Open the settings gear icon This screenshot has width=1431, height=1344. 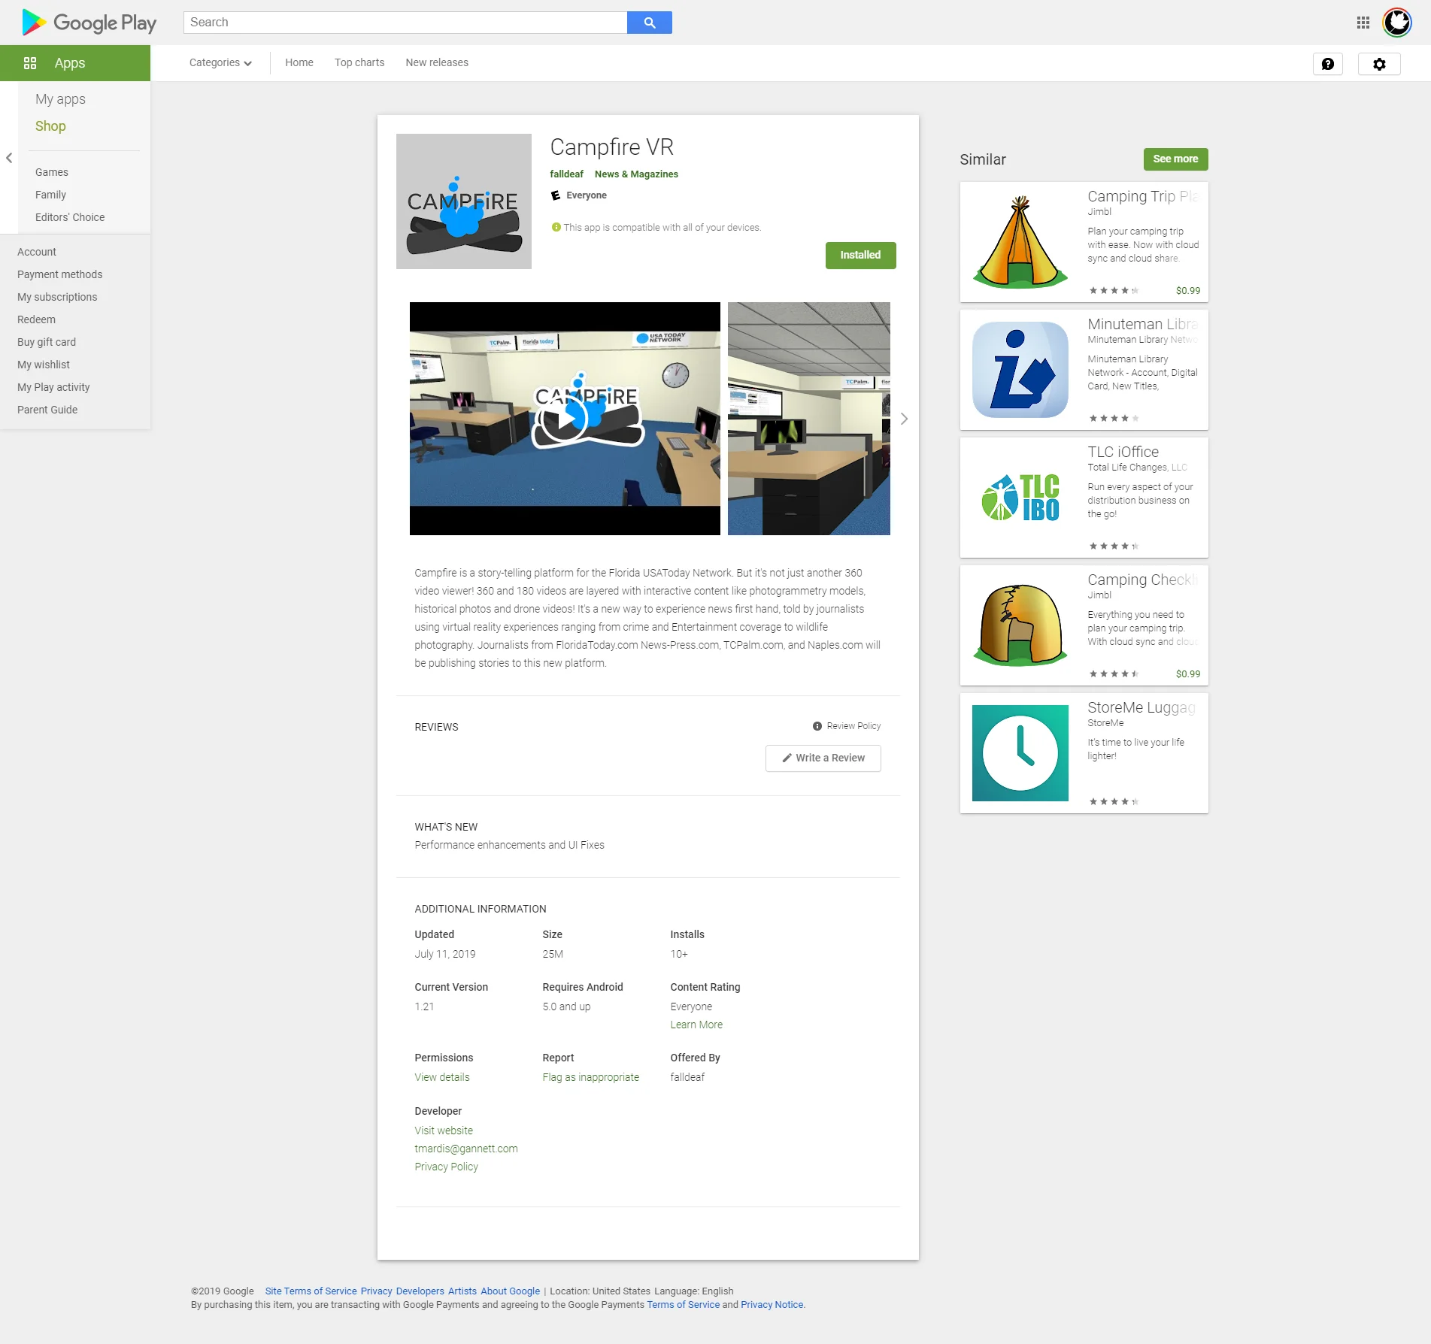coord(1379,64)
